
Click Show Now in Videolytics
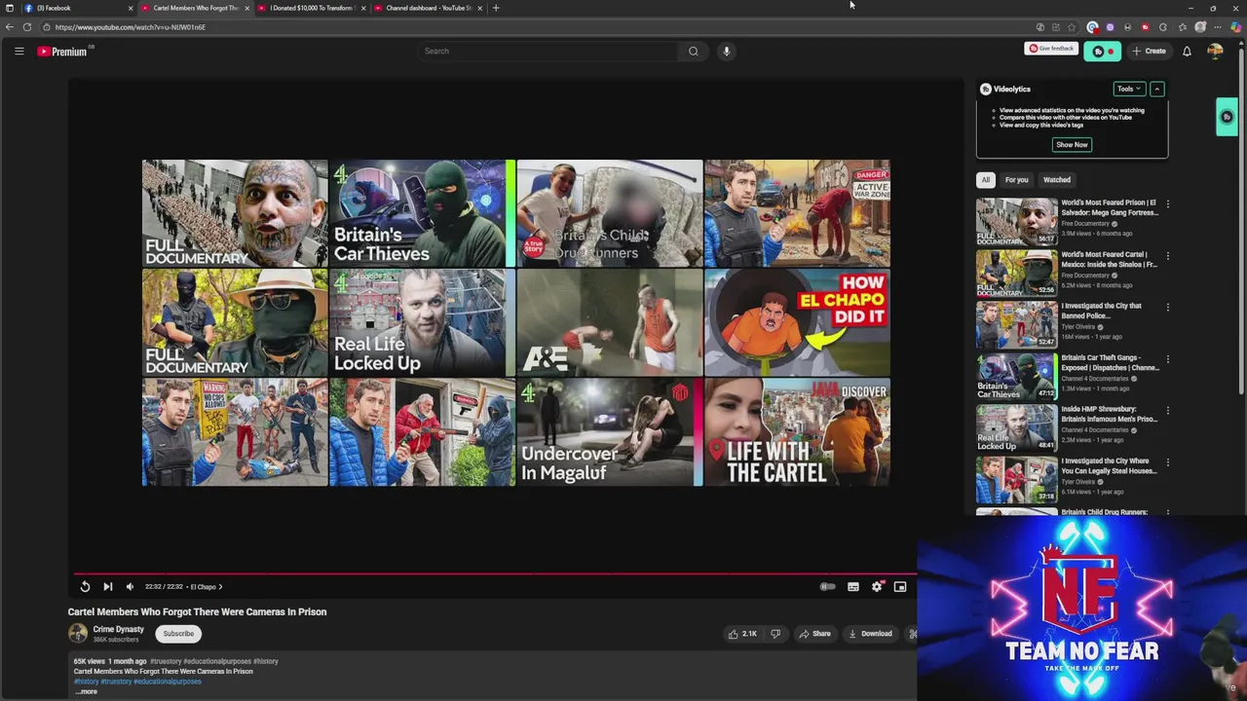[1072, 145]
